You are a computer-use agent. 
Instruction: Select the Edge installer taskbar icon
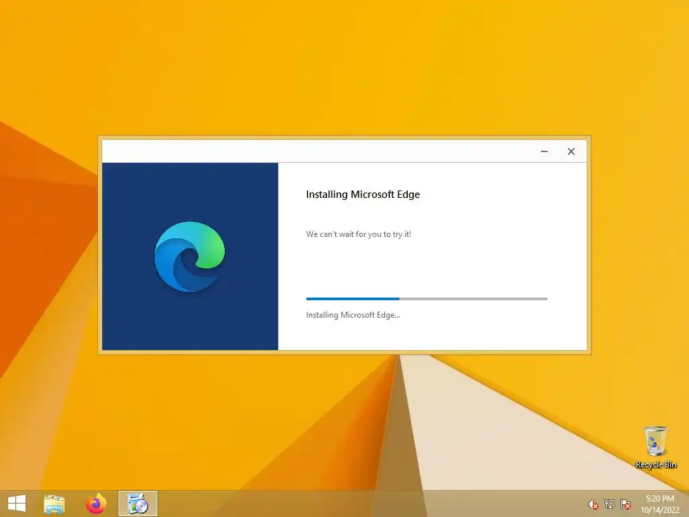[x=137, y=504]
